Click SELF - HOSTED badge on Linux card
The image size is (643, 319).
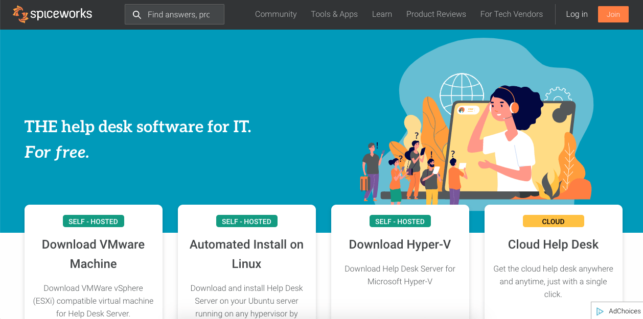tap(247, 222)
